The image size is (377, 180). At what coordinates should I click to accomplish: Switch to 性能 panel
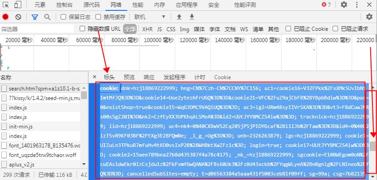pyautogui.click(x=138, y=5)
